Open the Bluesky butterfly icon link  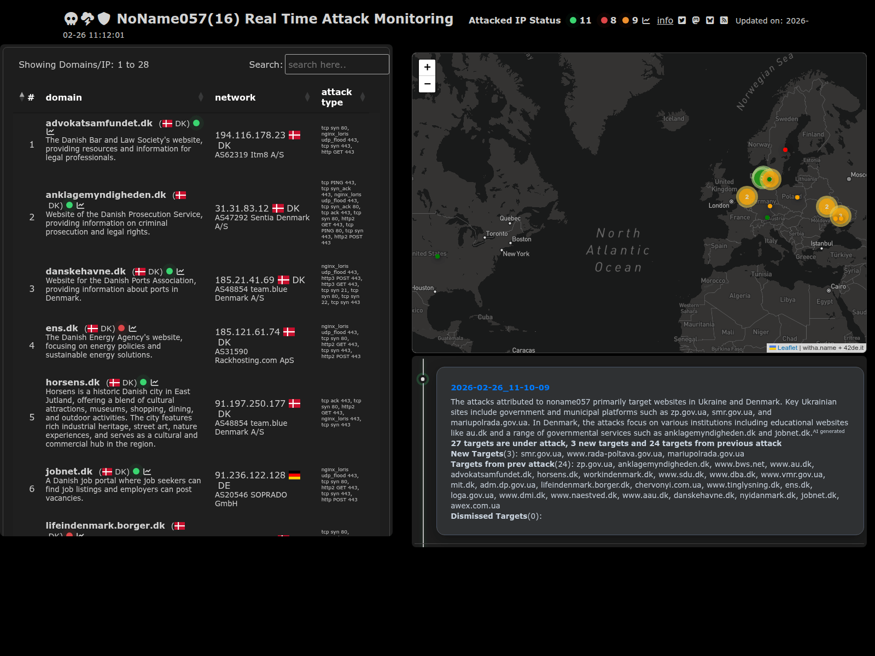point(710,20)
